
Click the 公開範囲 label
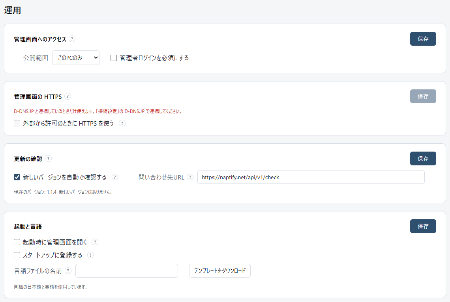(x=36, y=58)
